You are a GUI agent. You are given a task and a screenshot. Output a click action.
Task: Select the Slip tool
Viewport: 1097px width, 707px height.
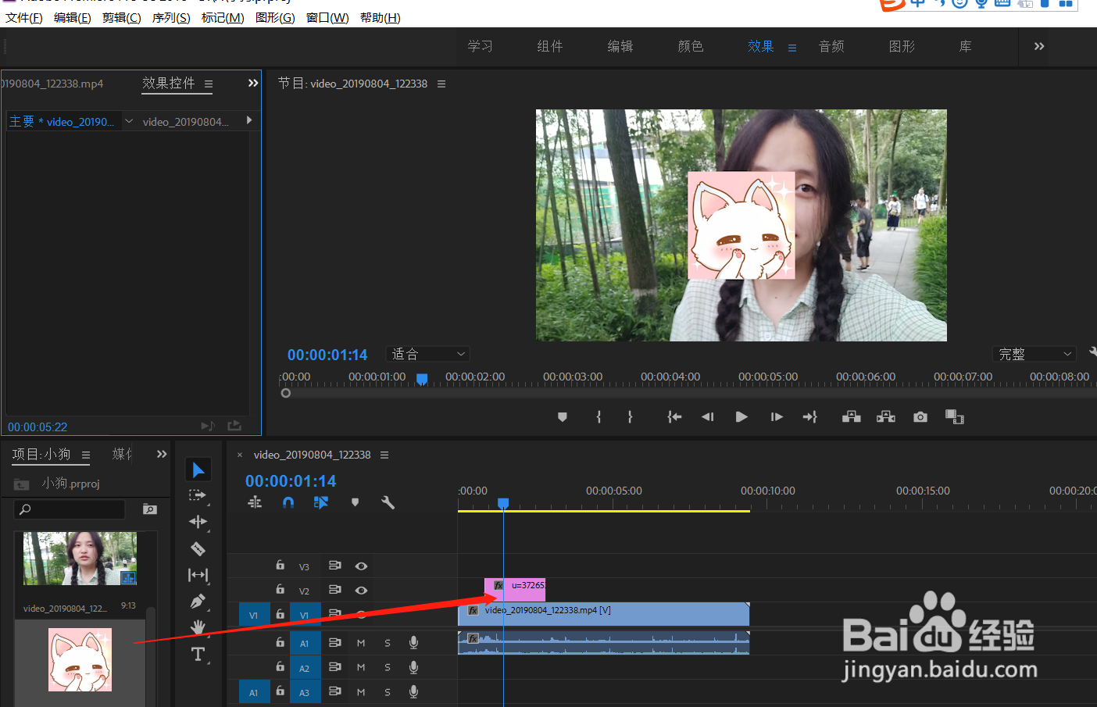point(198,575)
